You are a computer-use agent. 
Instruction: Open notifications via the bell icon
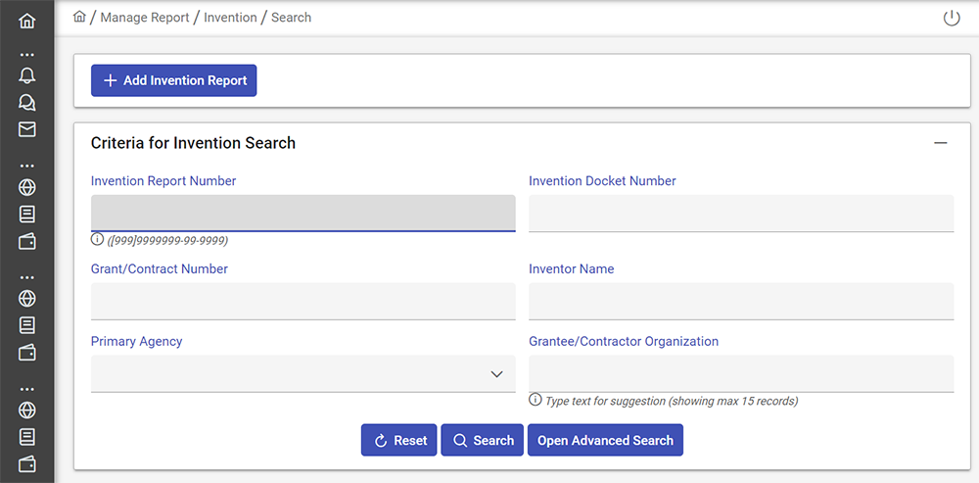[26, 76]
